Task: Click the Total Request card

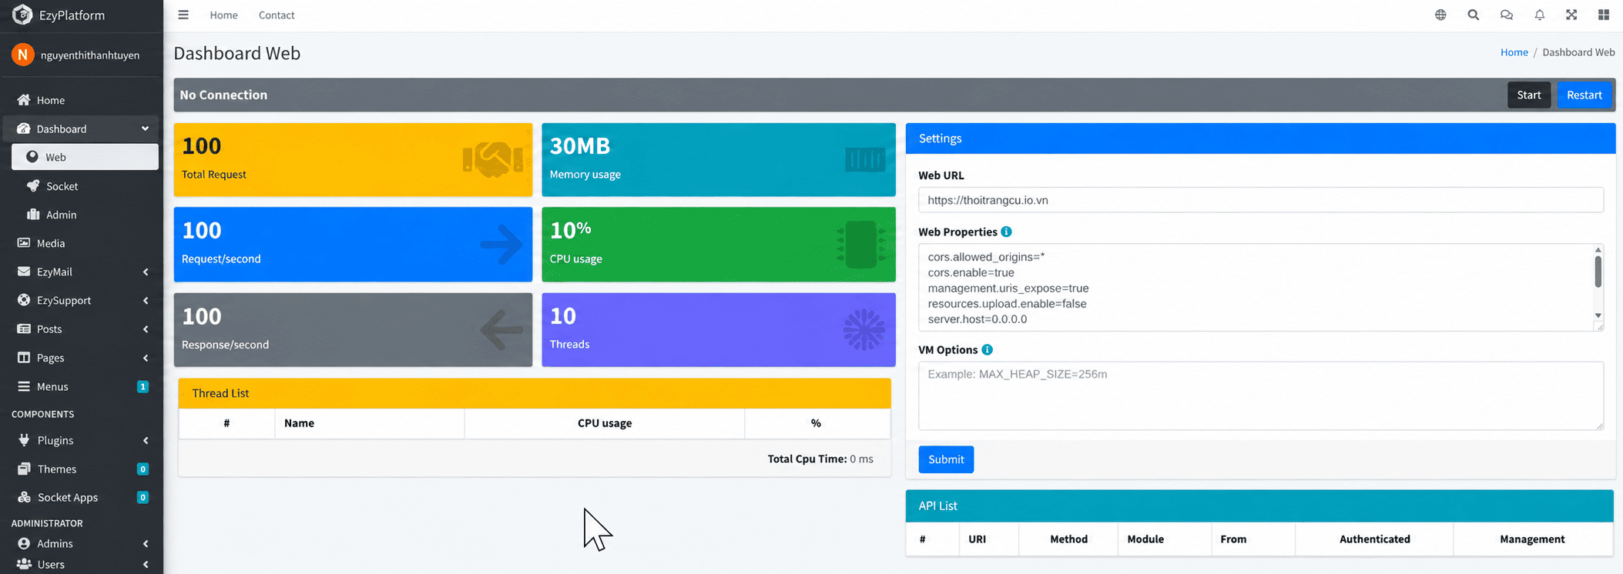Action: coord(353,159)
